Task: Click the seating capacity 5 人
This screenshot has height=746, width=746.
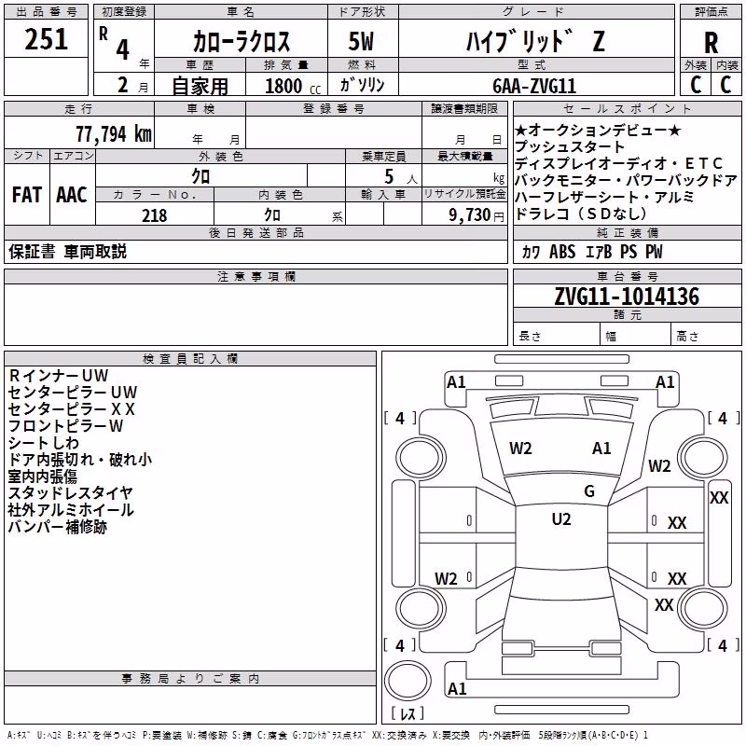Action: tap(401, 177)
